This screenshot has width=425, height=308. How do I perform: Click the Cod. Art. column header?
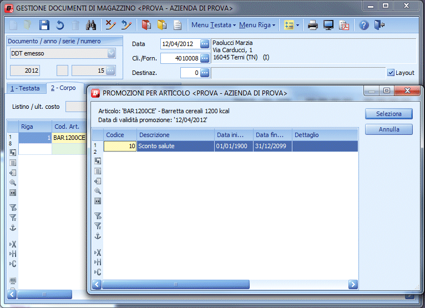[69, 127]
